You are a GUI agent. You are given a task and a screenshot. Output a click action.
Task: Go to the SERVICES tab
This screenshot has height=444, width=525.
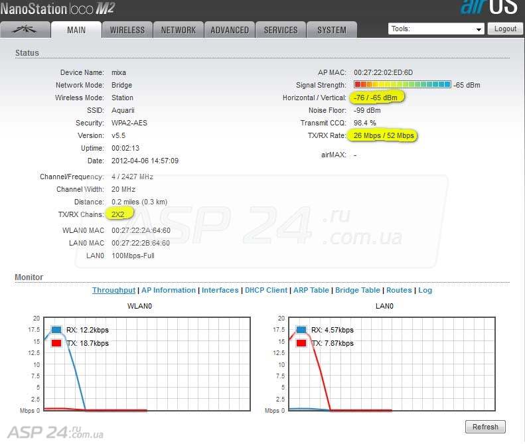(x=280, y=30)
